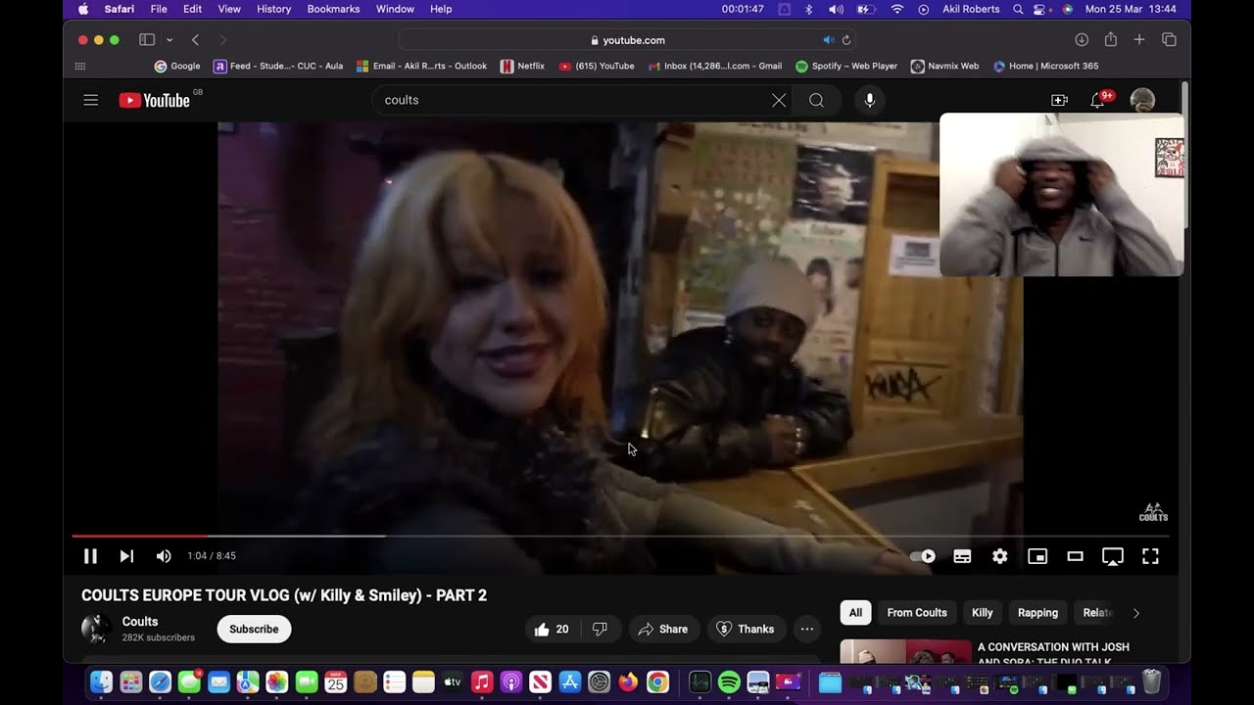Open Safari tab group dropdown arrow

[x=169, y=40]
